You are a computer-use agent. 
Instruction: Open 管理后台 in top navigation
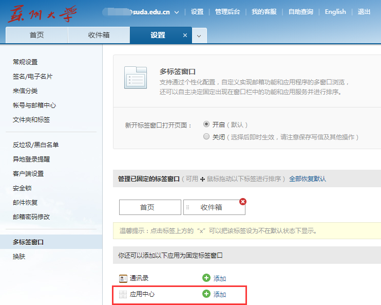[x=227, y=12]
